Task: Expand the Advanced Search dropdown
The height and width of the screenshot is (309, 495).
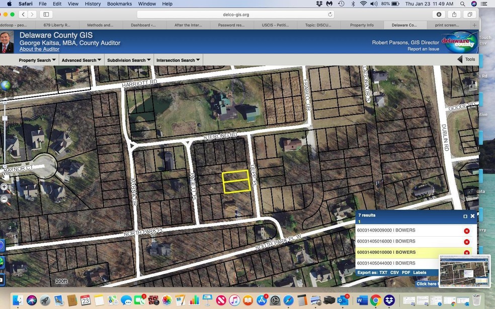Action: [80, 60]
